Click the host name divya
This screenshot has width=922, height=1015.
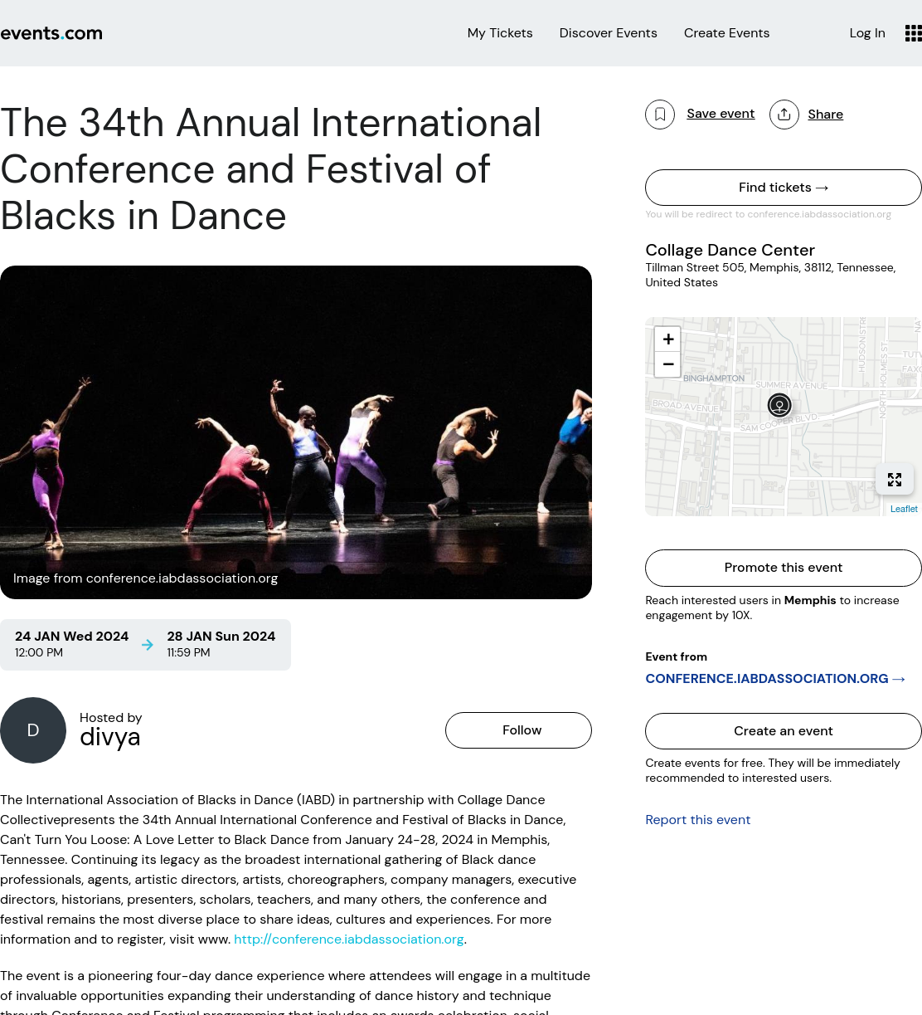[109, 738]
